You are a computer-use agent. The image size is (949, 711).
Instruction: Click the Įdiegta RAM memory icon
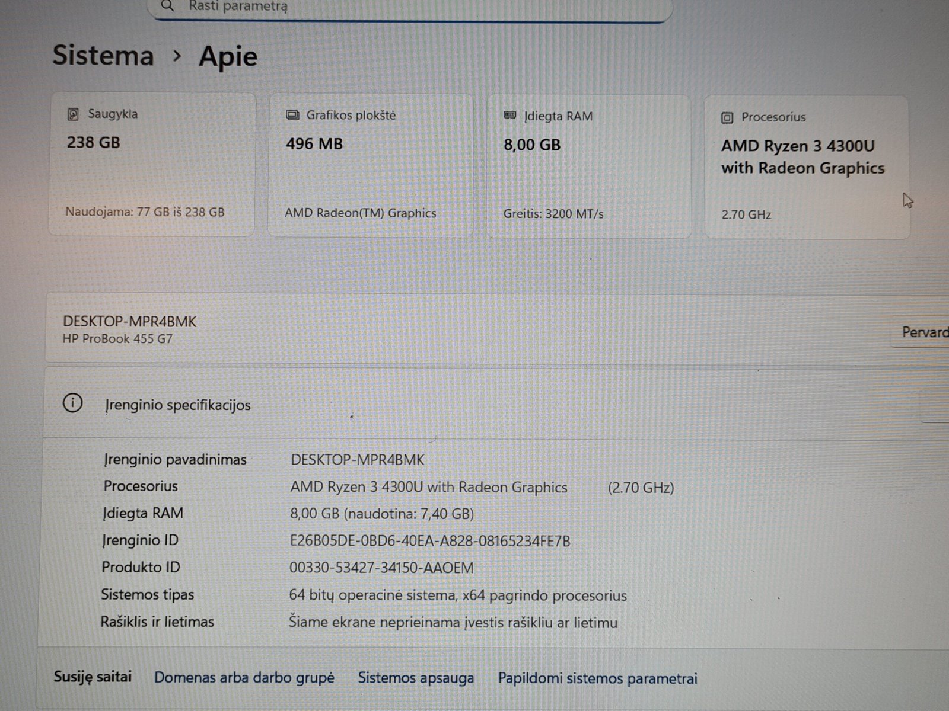(509, 115)
